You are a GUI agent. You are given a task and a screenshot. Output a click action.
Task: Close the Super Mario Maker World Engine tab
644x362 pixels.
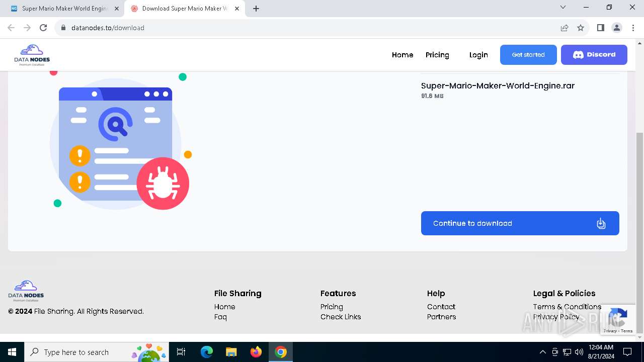117,9
